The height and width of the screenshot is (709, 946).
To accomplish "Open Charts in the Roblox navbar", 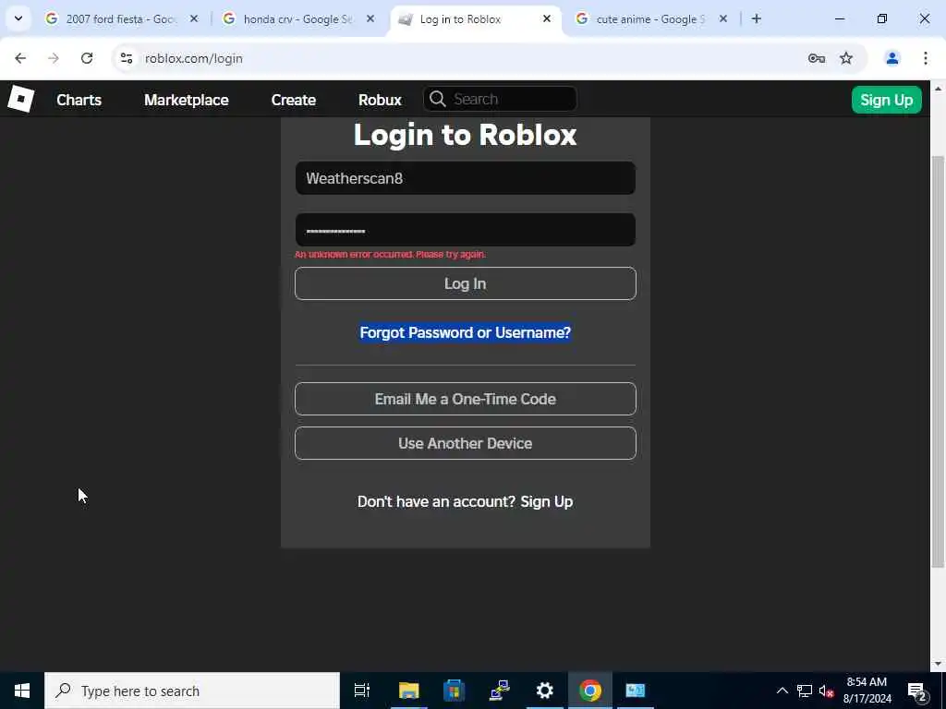I will coord(79,100).
